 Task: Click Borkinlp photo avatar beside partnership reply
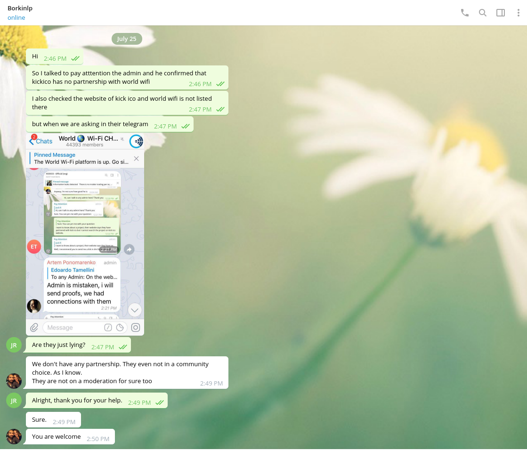pyautogui.click(x=14, y=381)
